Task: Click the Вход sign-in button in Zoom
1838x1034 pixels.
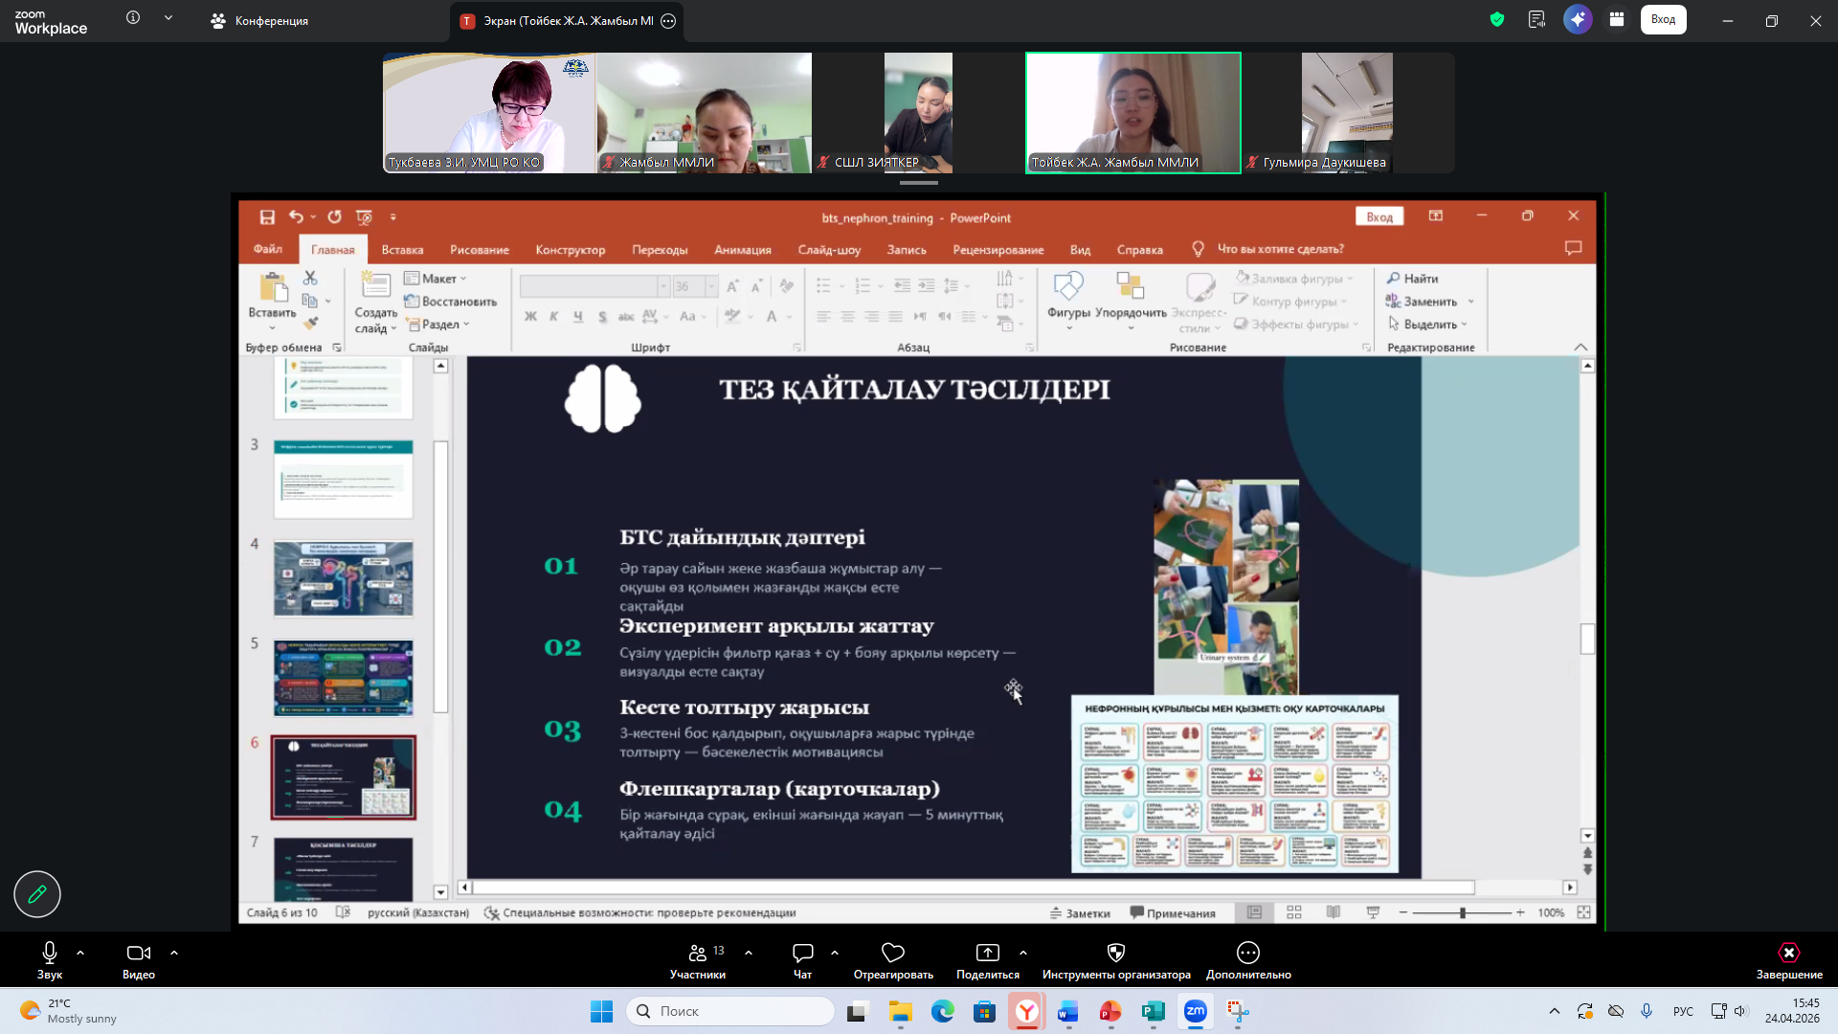Action: [x=1663, y=19]
